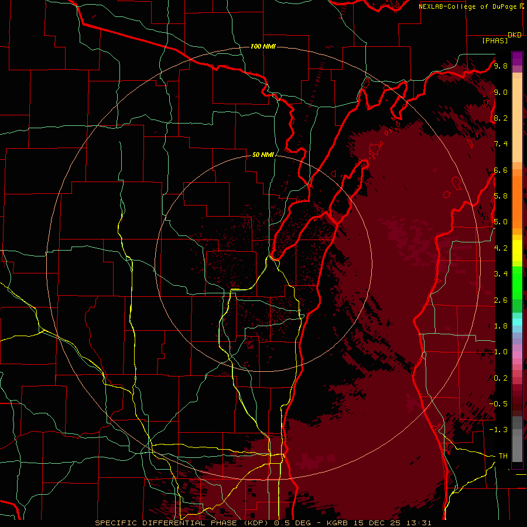
Task: Pick the yellow segment of the color bar
Action: (x=517, y=251)
